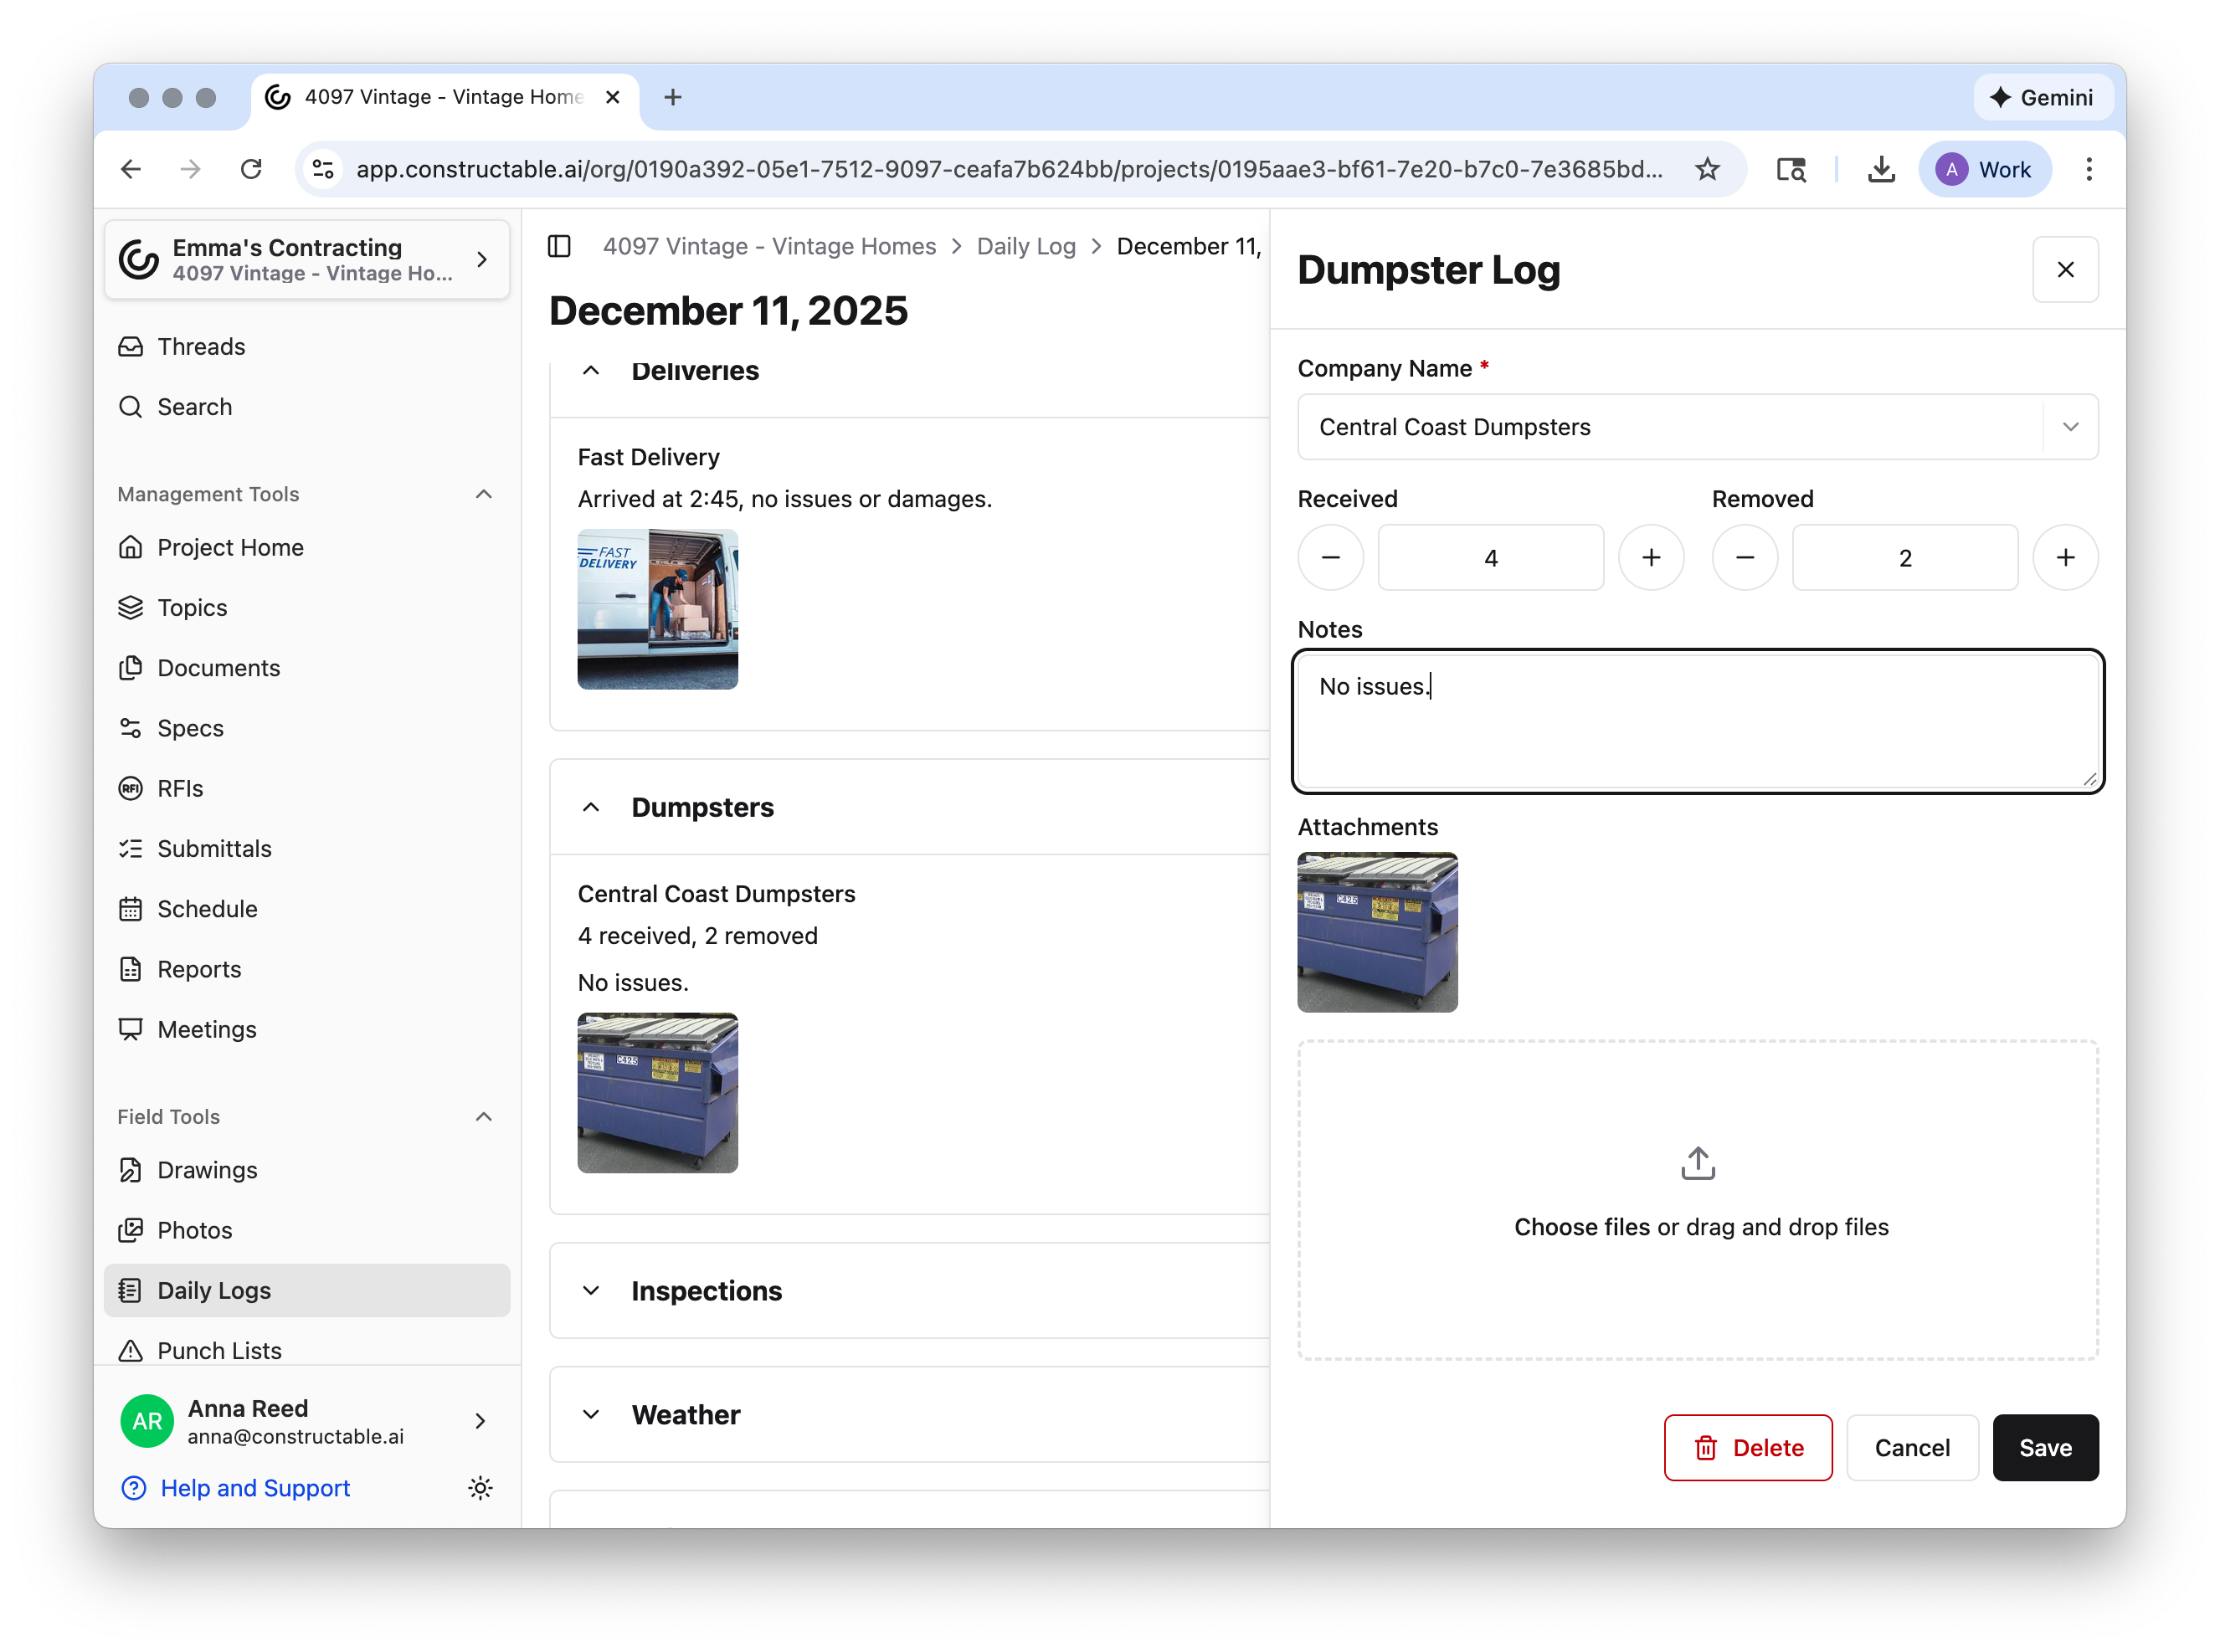The image size is (2220, 1652).
Task: Open the RFIs section
Action: coord(307,789)
